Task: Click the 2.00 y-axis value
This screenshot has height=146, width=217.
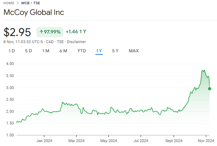Action: [x=10, y=111]
